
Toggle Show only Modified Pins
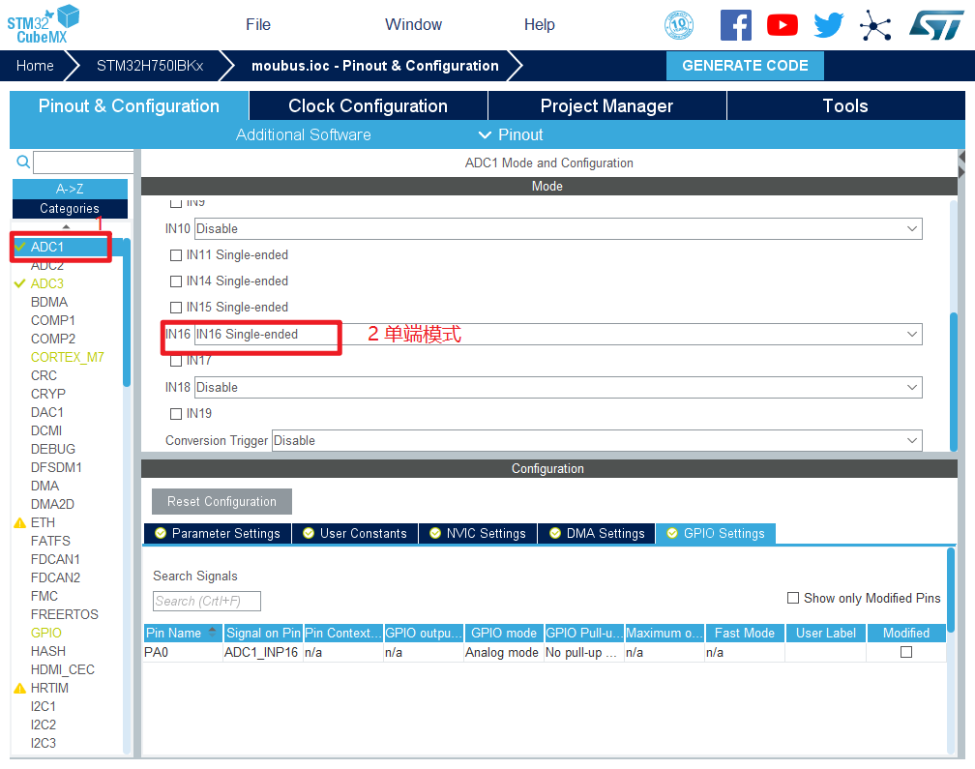793,598
